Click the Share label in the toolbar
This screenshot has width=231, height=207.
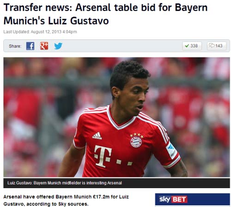(x=15, y=46)
